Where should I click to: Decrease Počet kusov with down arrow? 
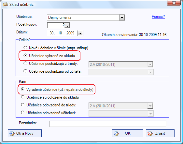click(67, 26)
